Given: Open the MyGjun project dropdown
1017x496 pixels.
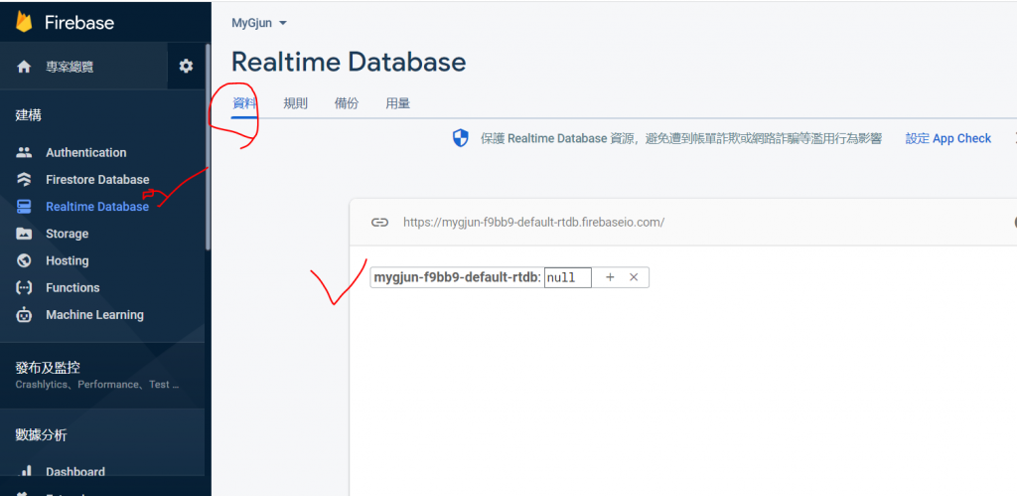Looking at the screenshot, I should [x=259, y=24].
